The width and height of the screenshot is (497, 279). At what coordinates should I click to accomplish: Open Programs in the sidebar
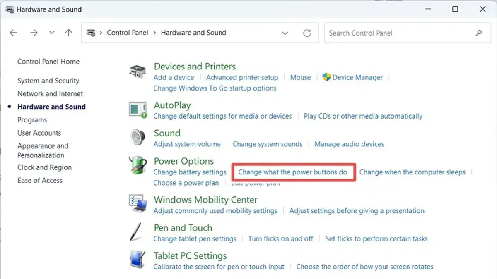32,120
